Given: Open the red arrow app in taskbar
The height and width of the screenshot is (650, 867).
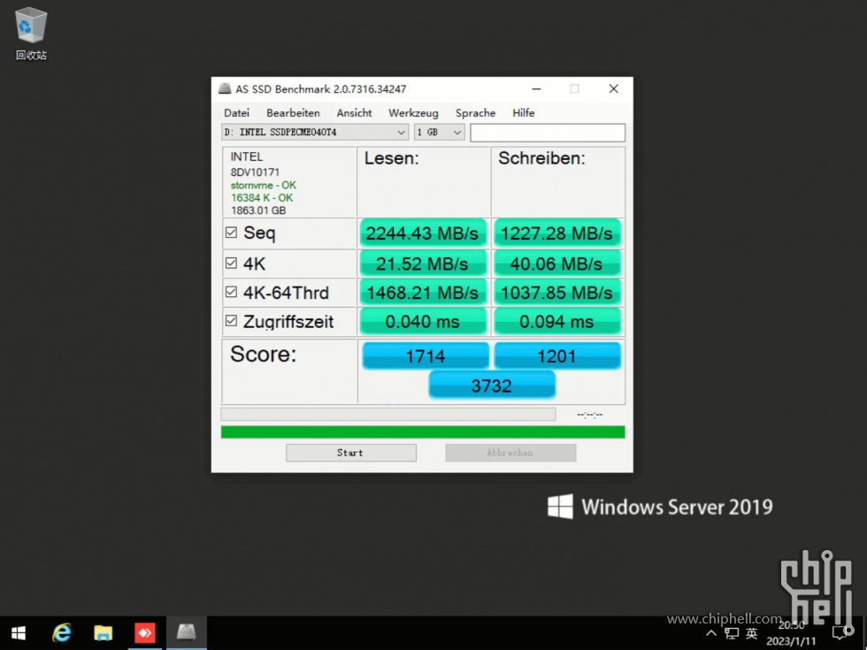Looking at the screenshot, I should (145, 633).
